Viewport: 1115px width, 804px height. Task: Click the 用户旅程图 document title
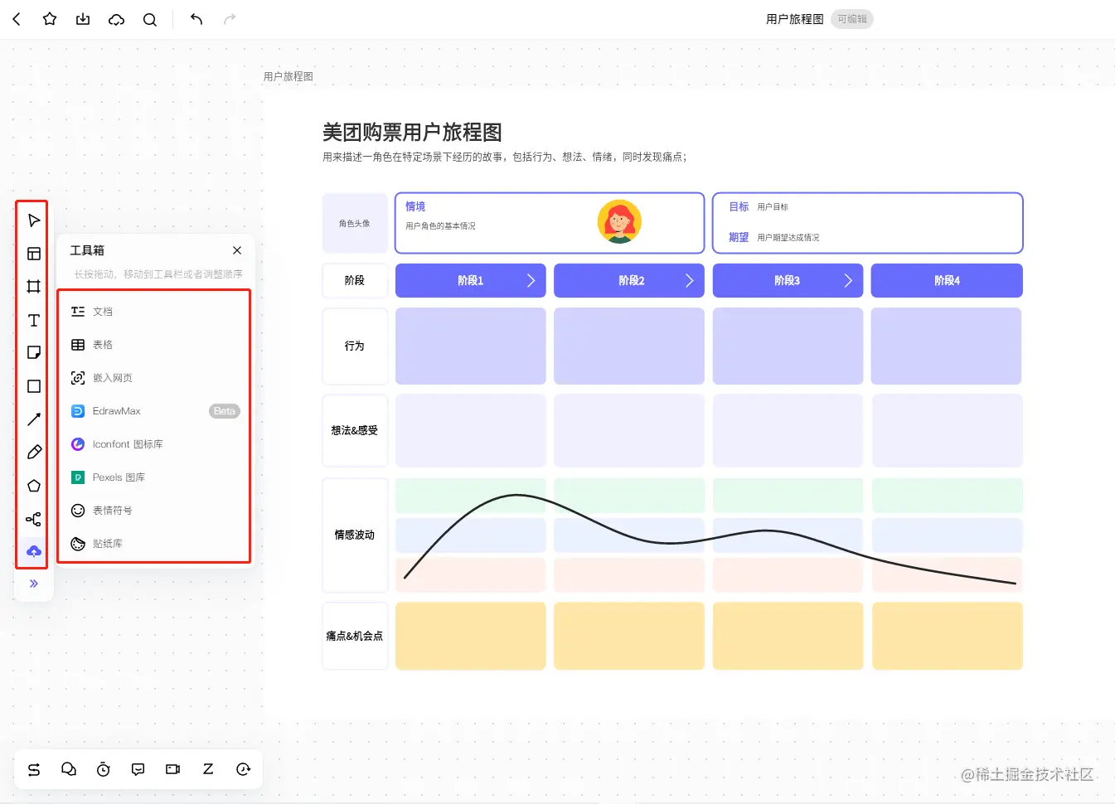click(794, 19)
